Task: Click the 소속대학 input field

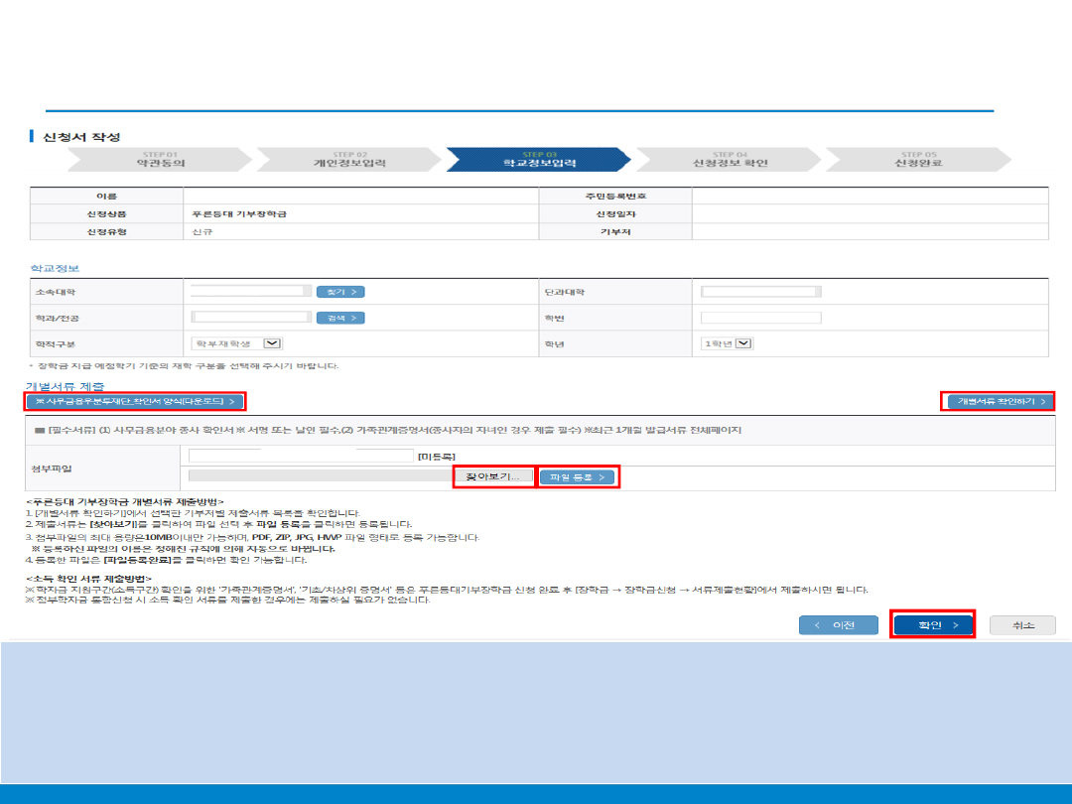Action: 251,292
